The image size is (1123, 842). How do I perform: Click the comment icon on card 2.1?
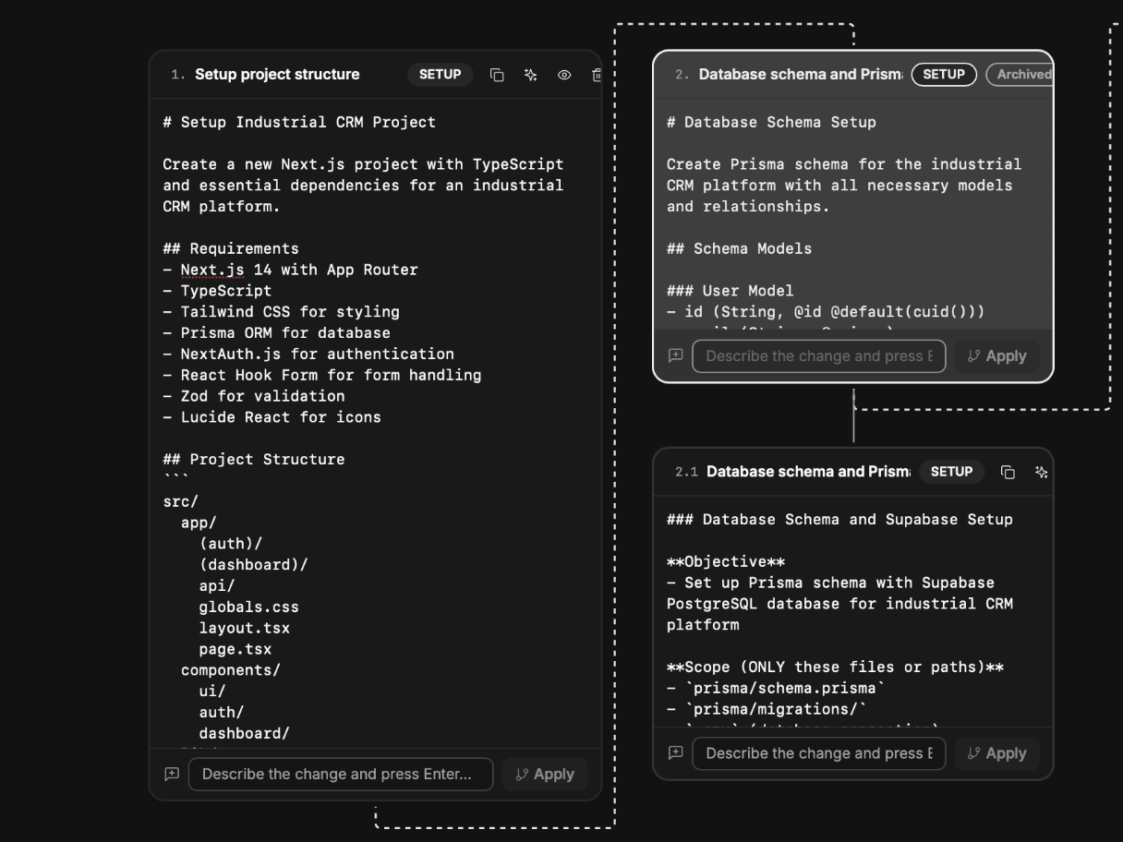click(x=675, y=753)
